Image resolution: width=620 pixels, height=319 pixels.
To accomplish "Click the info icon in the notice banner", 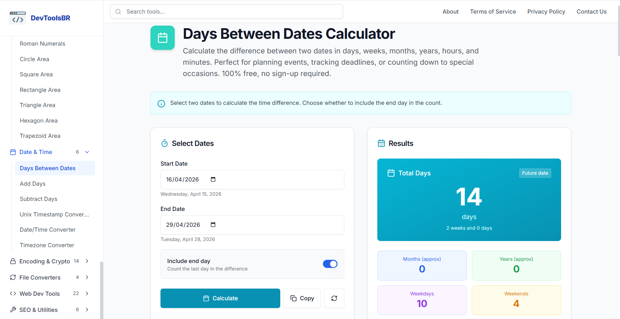I will click(161, 103).
